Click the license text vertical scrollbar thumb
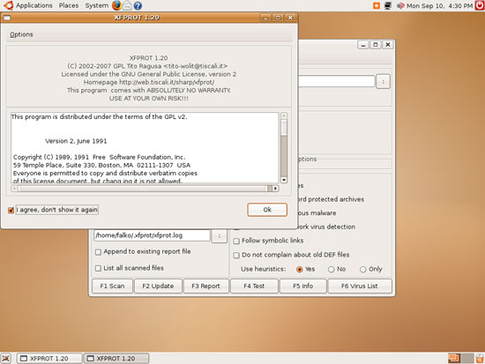The width and height of the screenshot is (485, 364). (284, 127)
